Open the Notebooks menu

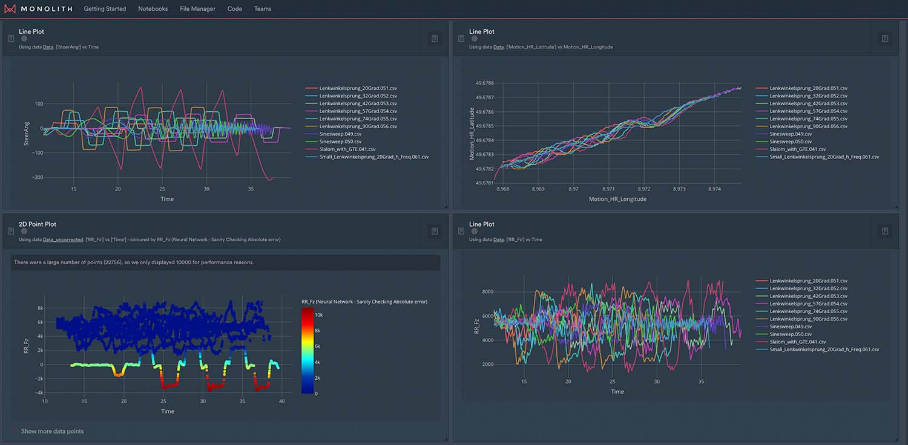pos(153,9)
